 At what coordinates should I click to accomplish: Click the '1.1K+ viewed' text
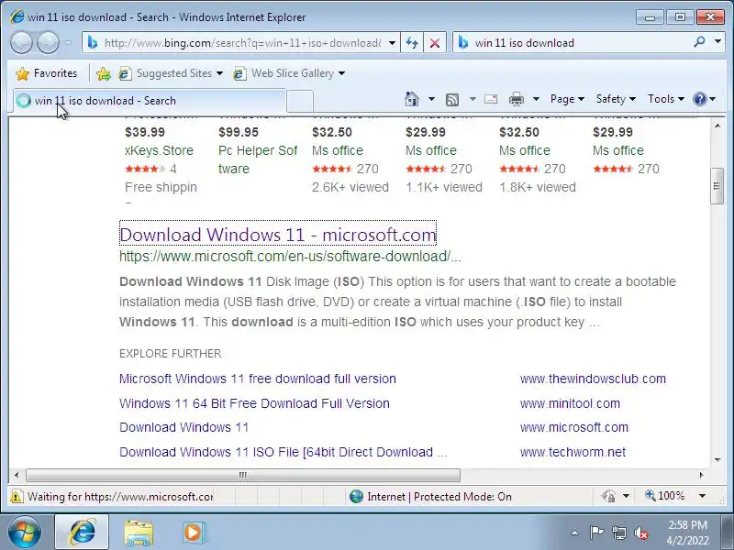[x=444, y=187]
